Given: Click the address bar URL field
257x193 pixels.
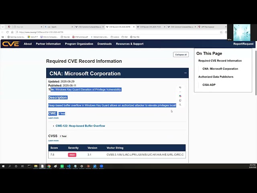Looking at the screenshot, I should point(119,32).
